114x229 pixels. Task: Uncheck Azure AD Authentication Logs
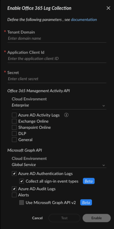pyautogui.click(x=14, y=174)
